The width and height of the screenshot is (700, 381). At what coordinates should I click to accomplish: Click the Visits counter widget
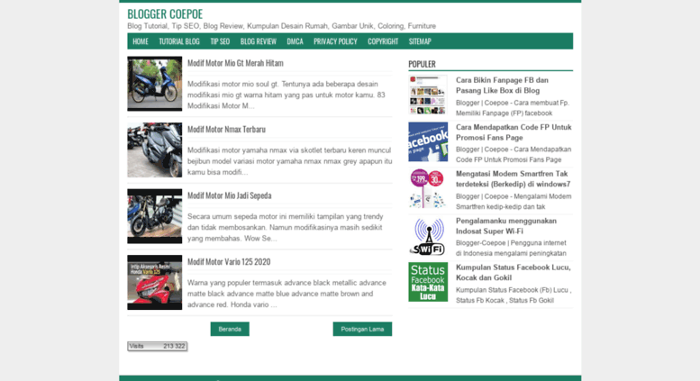pyautogui.click(x=157, y=346)
